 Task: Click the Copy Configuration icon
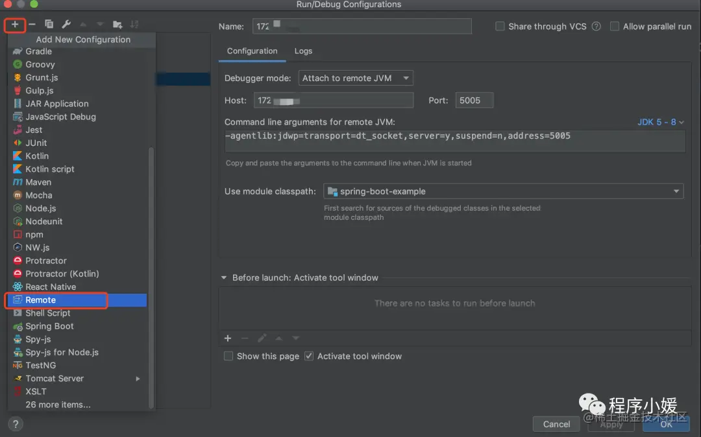tap(49, 25)
